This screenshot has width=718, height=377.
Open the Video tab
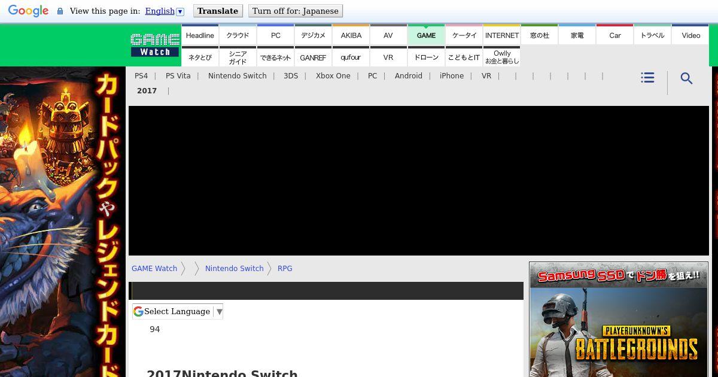(690, 35)
